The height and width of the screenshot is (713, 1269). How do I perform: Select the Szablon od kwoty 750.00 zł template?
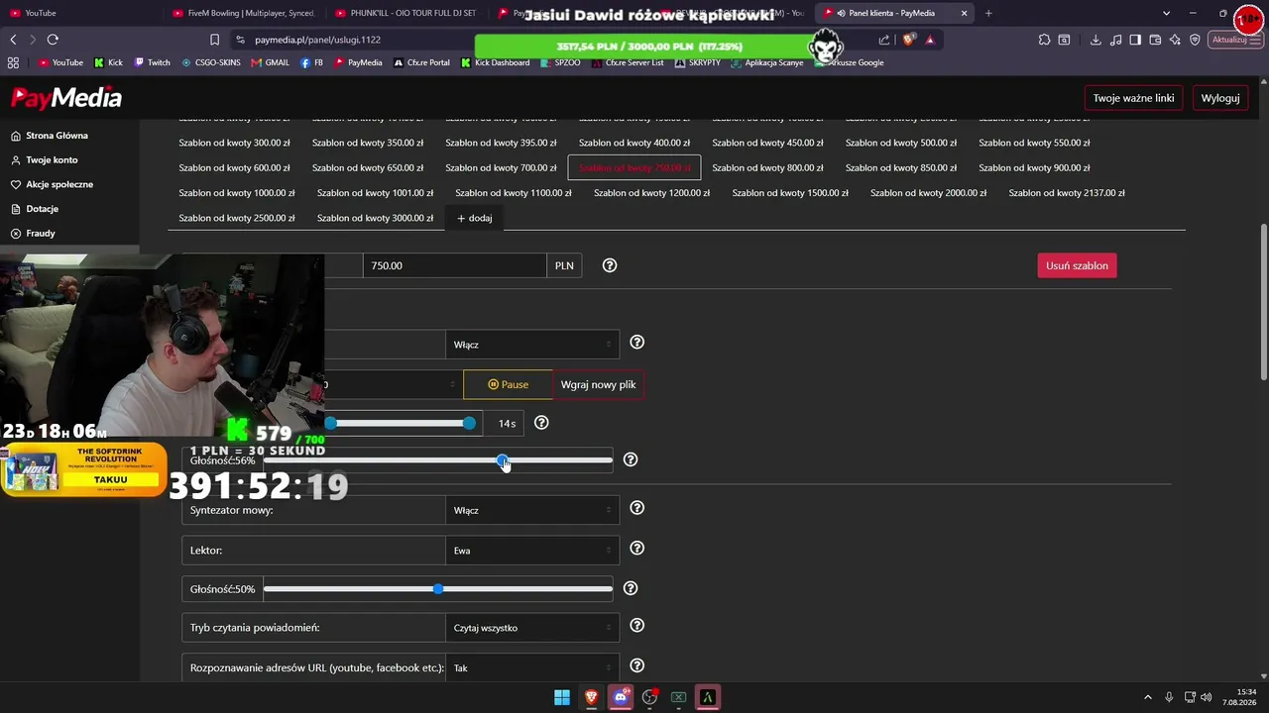(634, 167)
